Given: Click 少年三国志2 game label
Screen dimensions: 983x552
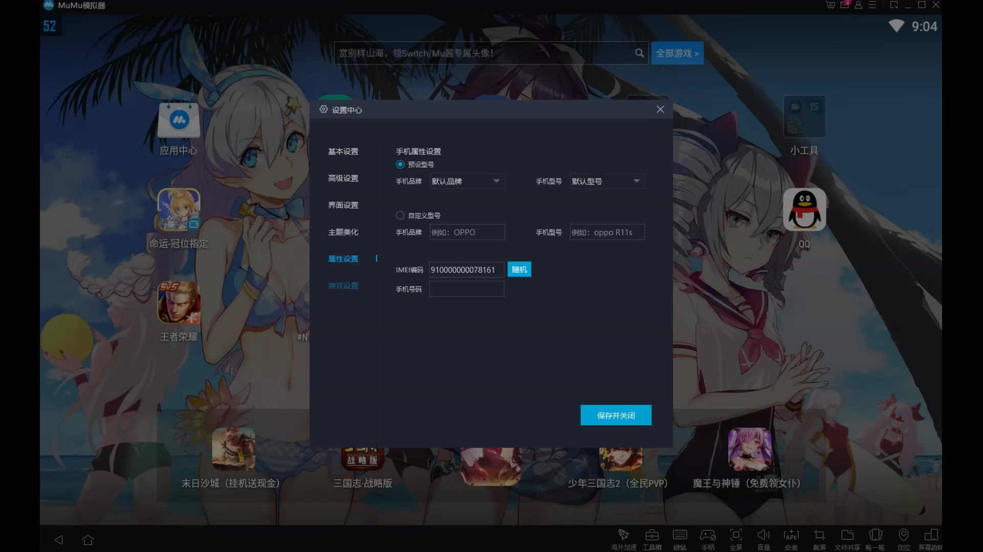Looking at the screenshot, I should pos(617,483).
